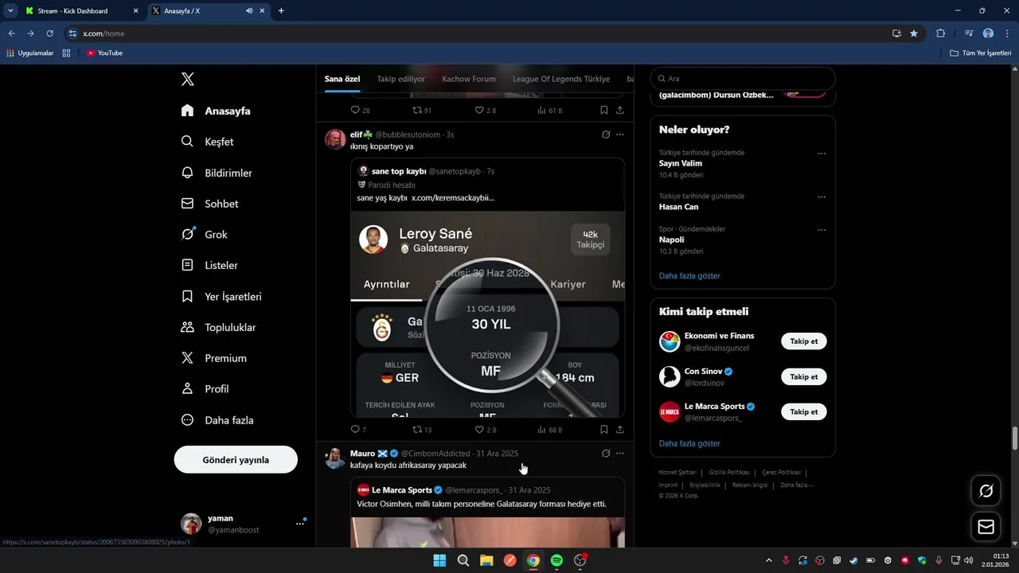Open new browser tab
This screenshot has width=1019, height=573.
click(x=281, y=11)
